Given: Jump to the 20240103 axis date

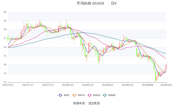Looking at the screenshot, I should (x=68, y=85).
